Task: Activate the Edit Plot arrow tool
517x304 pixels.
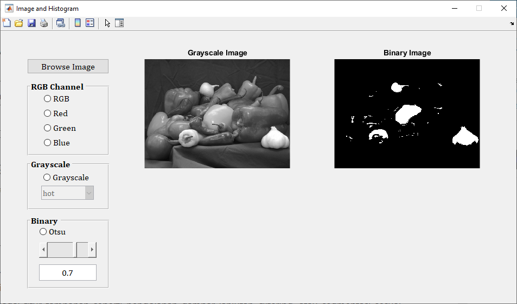Action: coord(107,23)
